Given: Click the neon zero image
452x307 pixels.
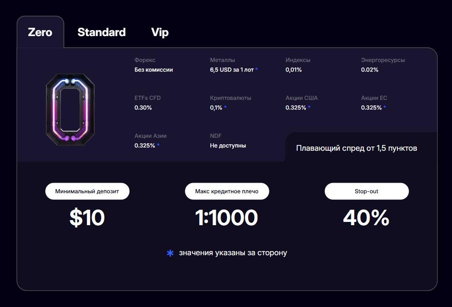Looking at the screenshot, I should click(x=70, y=107).
